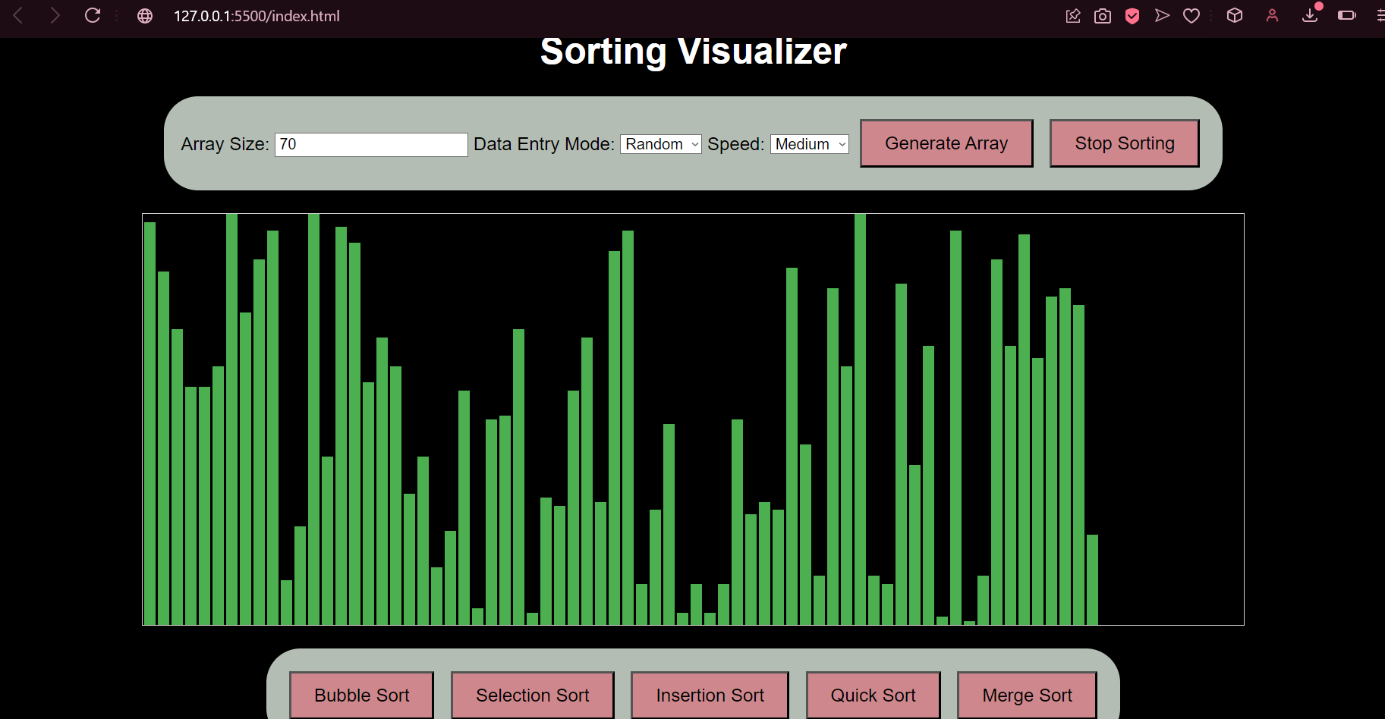Click the battery saver icon

tap(1346, 16)
